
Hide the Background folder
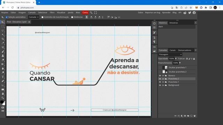click(160, 85)
